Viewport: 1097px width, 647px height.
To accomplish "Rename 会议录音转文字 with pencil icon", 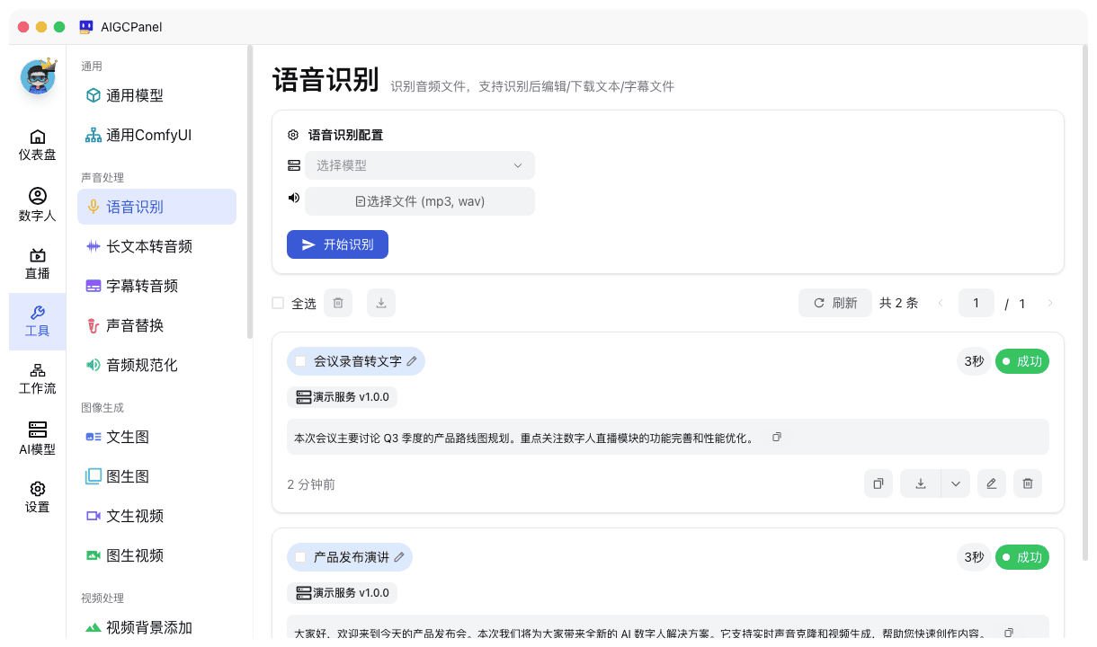I will [x=412, y=361].
